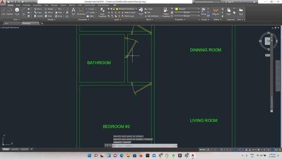282x159 pixels.
Task: Click the Copy command in Modify panel
Action: 38,12
